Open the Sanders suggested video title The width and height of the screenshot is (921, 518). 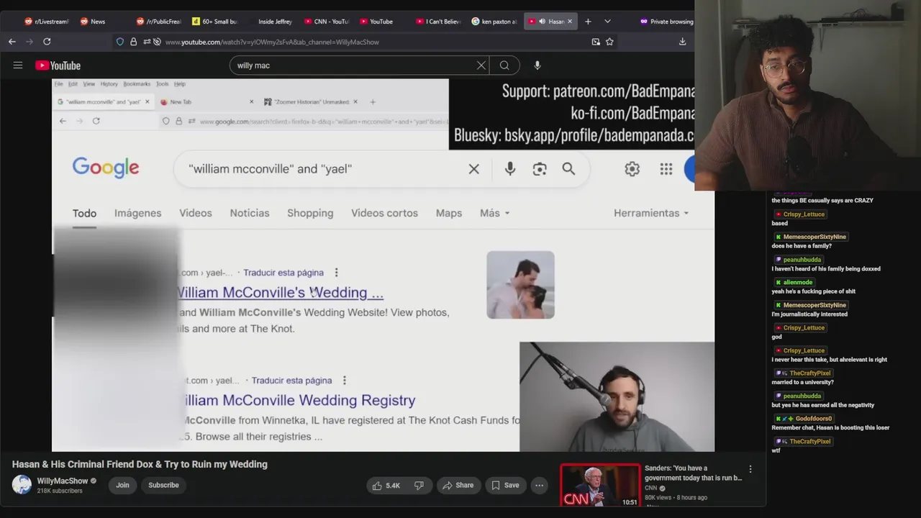pos(693,473)
